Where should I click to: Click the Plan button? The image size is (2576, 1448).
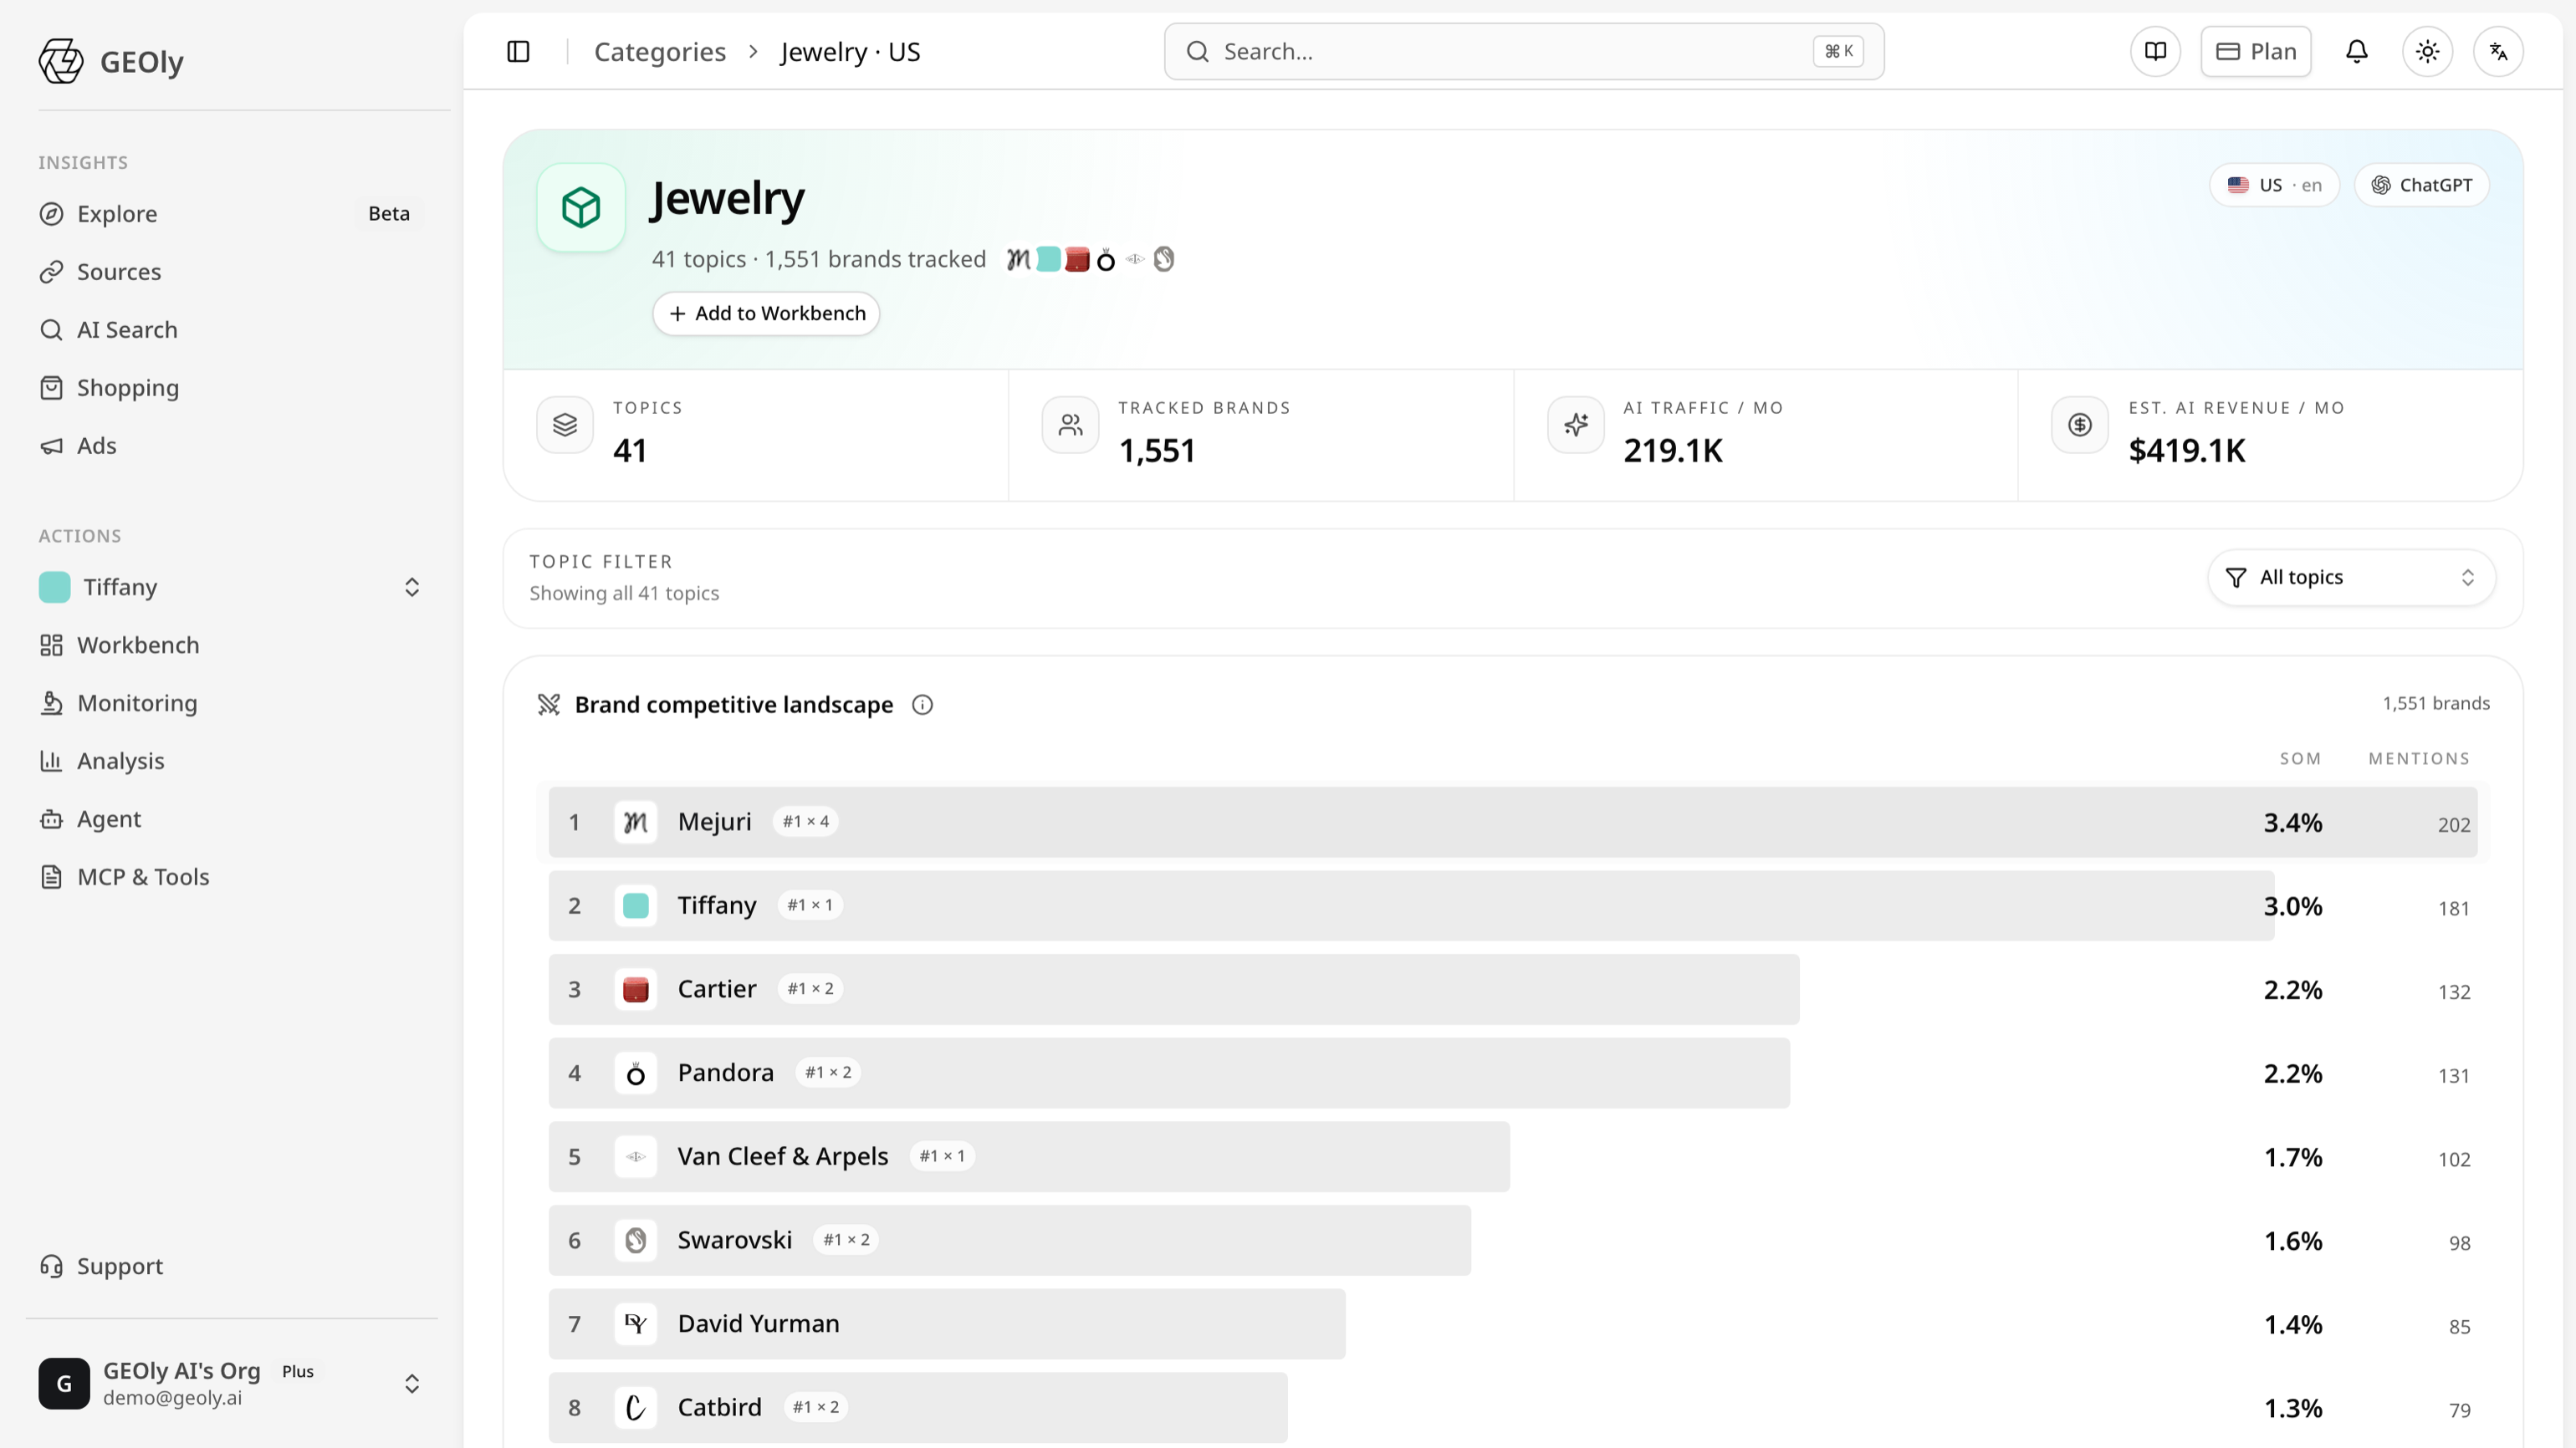(2256, 52)
